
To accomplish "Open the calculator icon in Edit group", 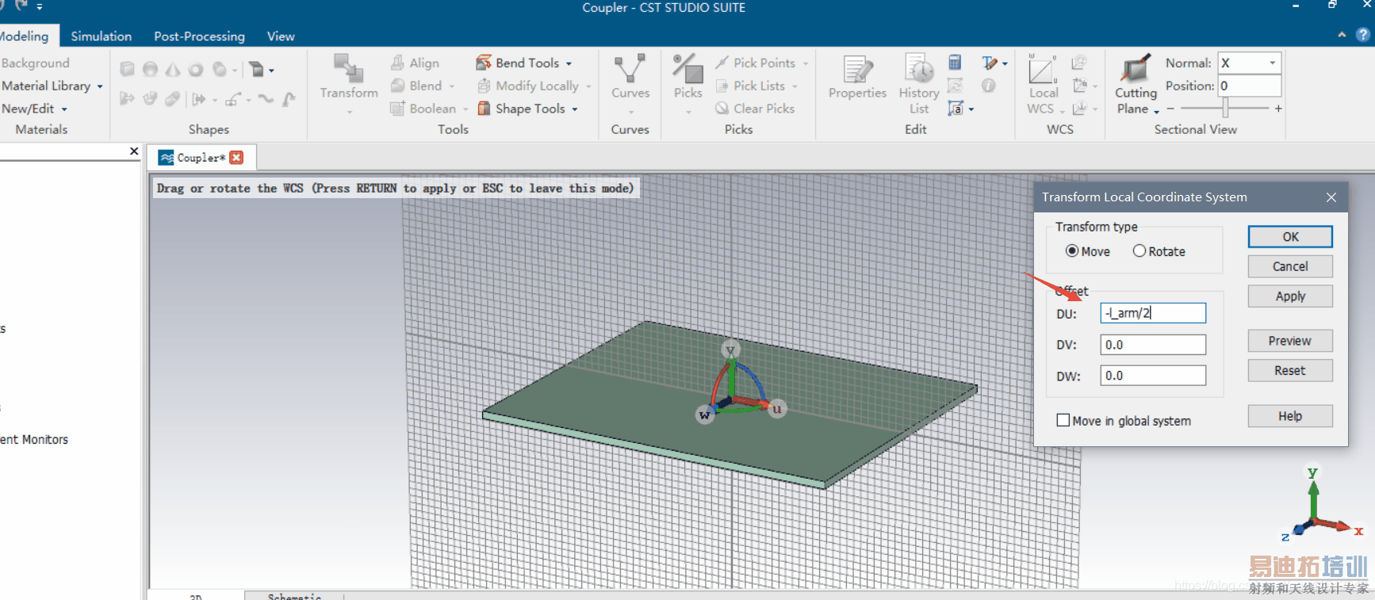I will tap(956, 63).
